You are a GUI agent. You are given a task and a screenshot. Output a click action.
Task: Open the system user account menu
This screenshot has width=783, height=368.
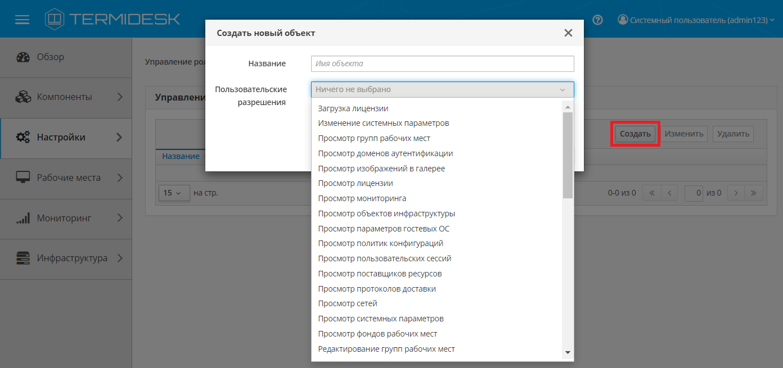pyautogui.click(x=695, y=20)
